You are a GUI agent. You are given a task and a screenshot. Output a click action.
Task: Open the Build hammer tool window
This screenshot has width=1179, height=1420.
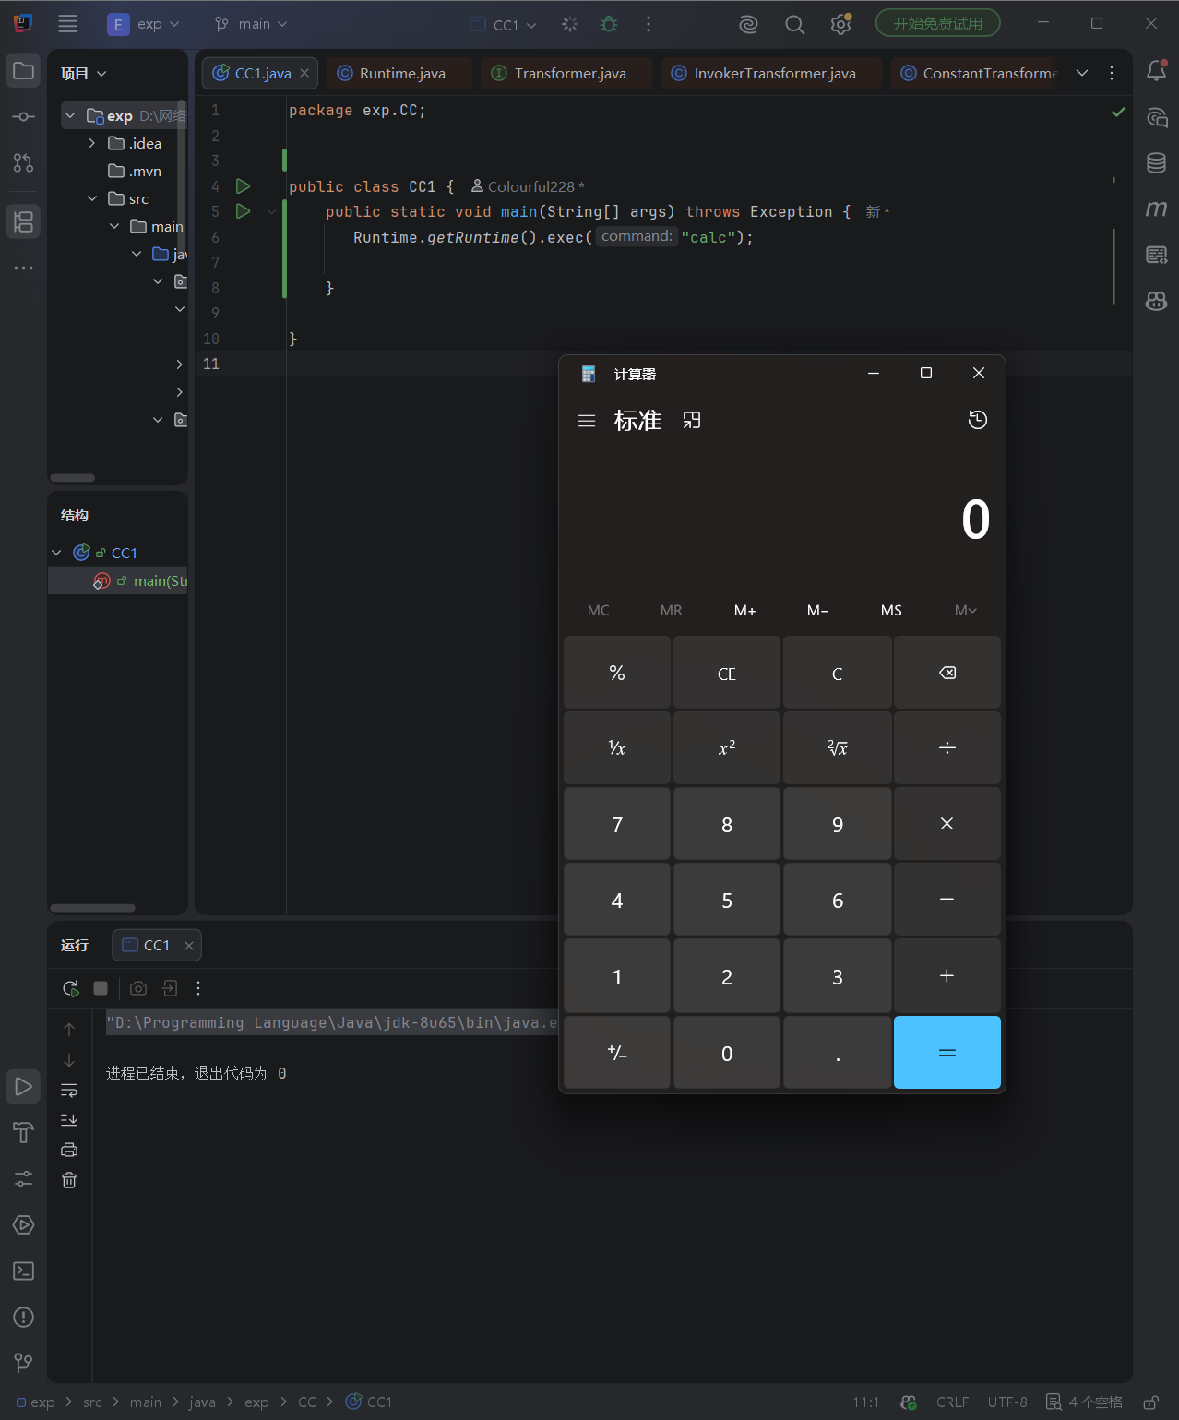pyautogui.click(x=24, y=1132)
